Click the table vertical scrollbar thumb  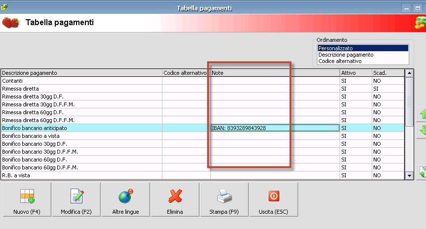409,101
